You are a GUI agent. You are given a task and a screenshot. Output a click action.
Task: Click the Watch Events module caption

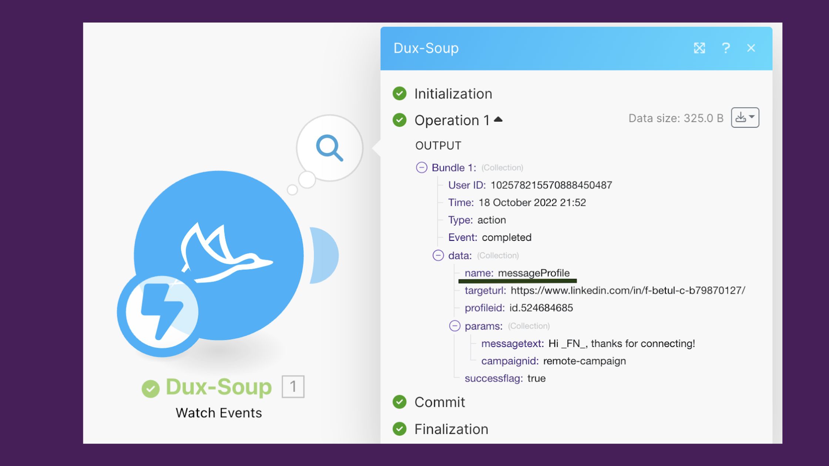219,413
